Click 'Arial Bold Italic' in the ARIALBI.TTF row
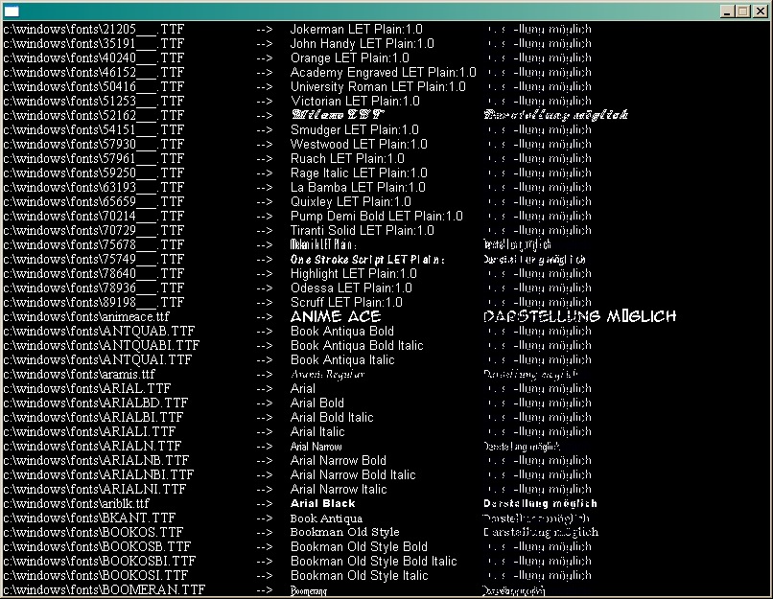The height and width of the screenshot is (599, 773). click(332, 417)
